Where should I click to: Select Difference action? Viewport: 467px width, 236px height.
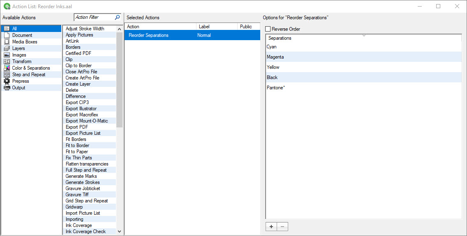tap(89, 96)
